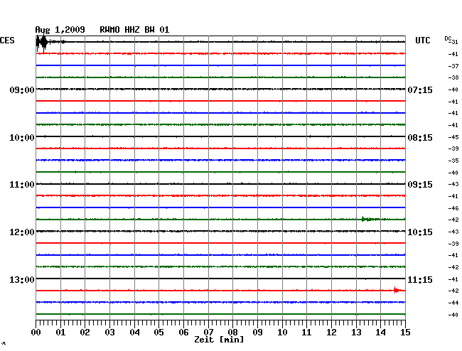Select the '04' minute axis label

coord(134,332)
